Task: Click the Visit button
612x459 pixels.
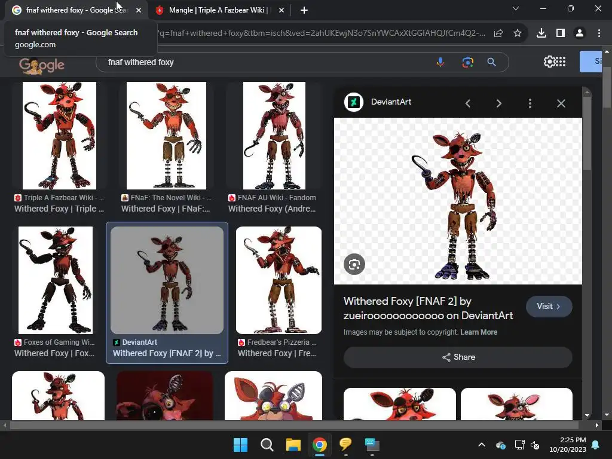Action: click(x=549, y=307)
